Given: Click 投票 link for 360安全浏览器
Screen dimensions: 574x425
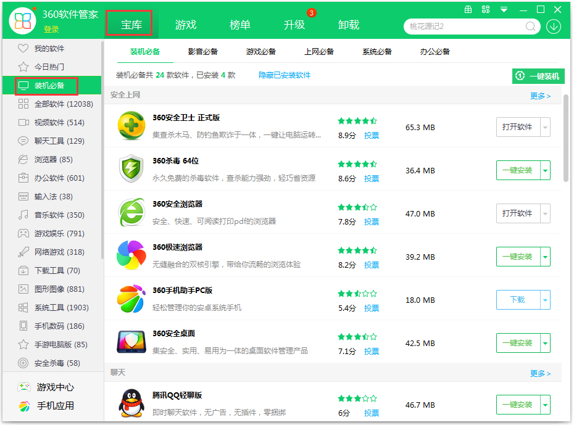Looking at the screenshot, I should click(372, 221).
